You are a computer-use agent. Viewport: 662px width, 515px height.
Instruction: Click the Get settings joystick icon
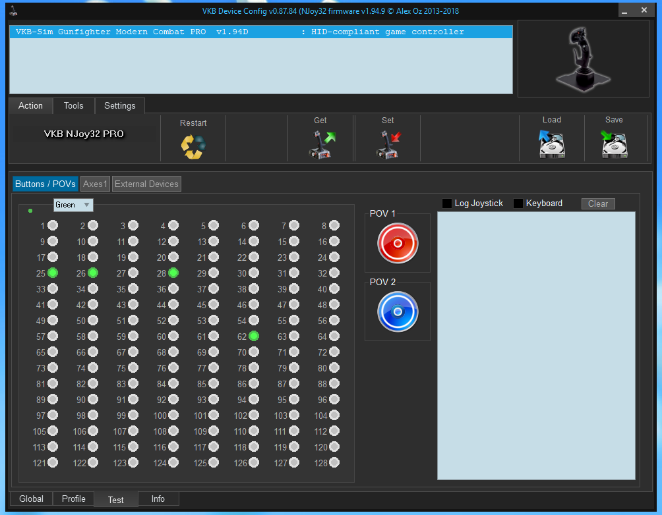click(x=321, y=144)
